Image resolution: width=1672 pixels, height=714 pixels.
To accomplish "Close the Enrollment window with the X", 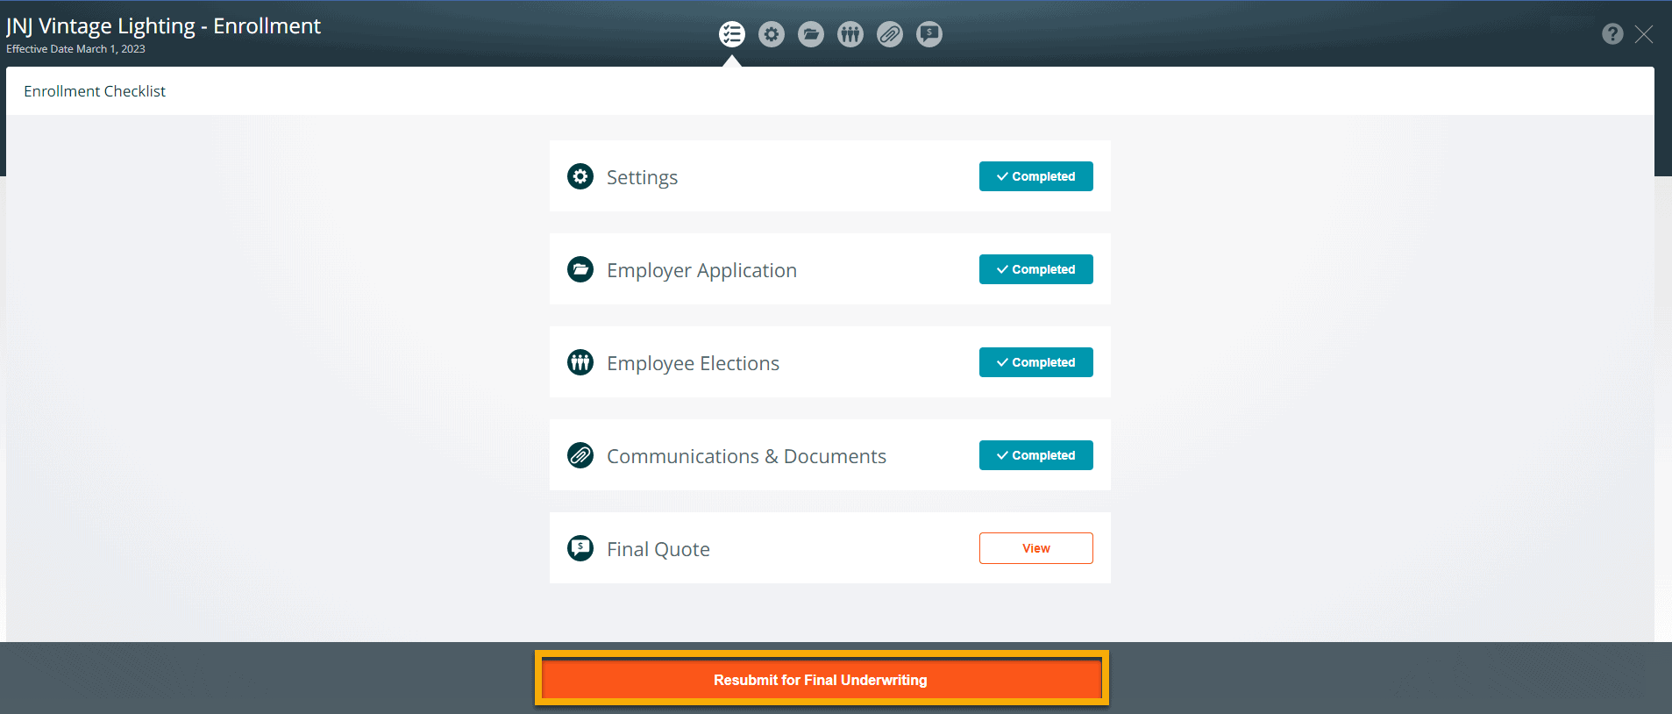I will tap(1644, 34).
